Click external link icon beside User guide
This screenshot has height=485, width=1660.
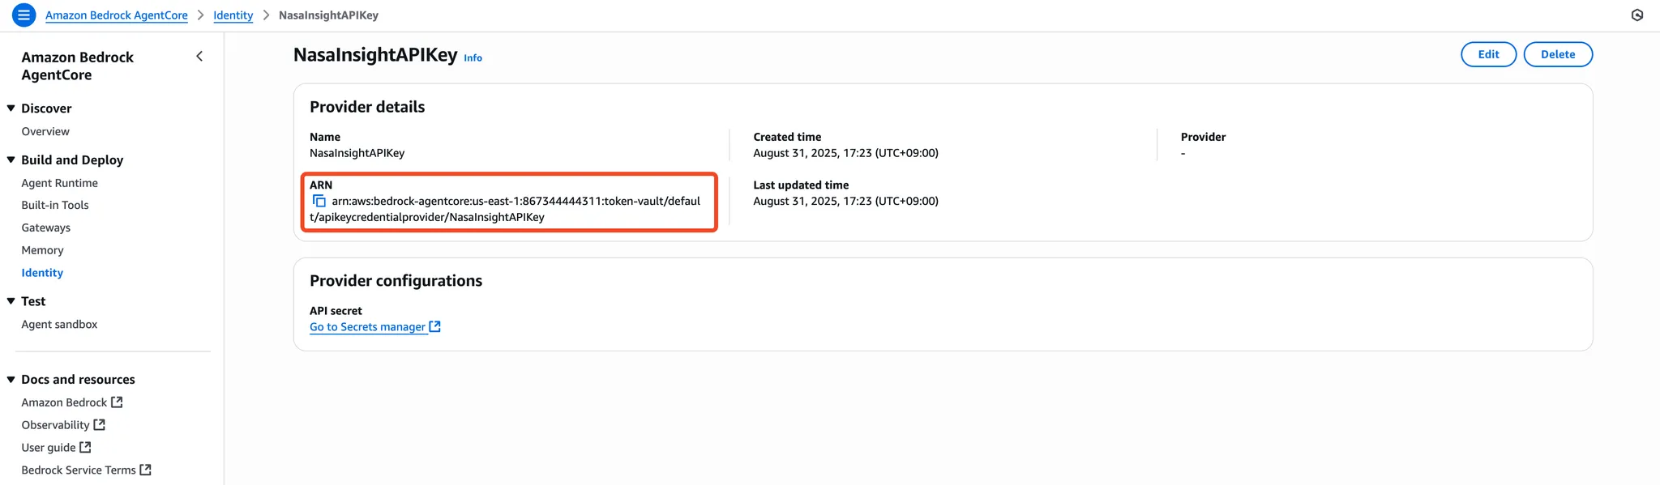pyautogui.click(x=85, y=448)
